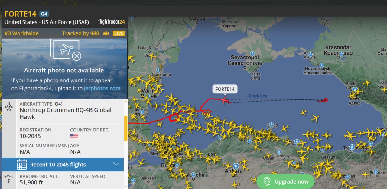Click the yellow panel scrollbar
387x189 pixels.
pos(126,128)
